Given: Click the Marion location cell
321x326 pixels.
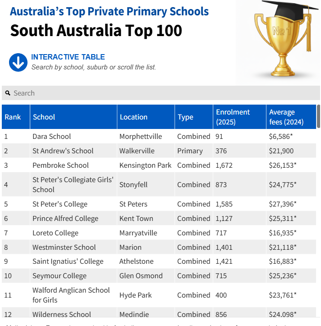Looking at the screenshot, I should tap(146, 247).
